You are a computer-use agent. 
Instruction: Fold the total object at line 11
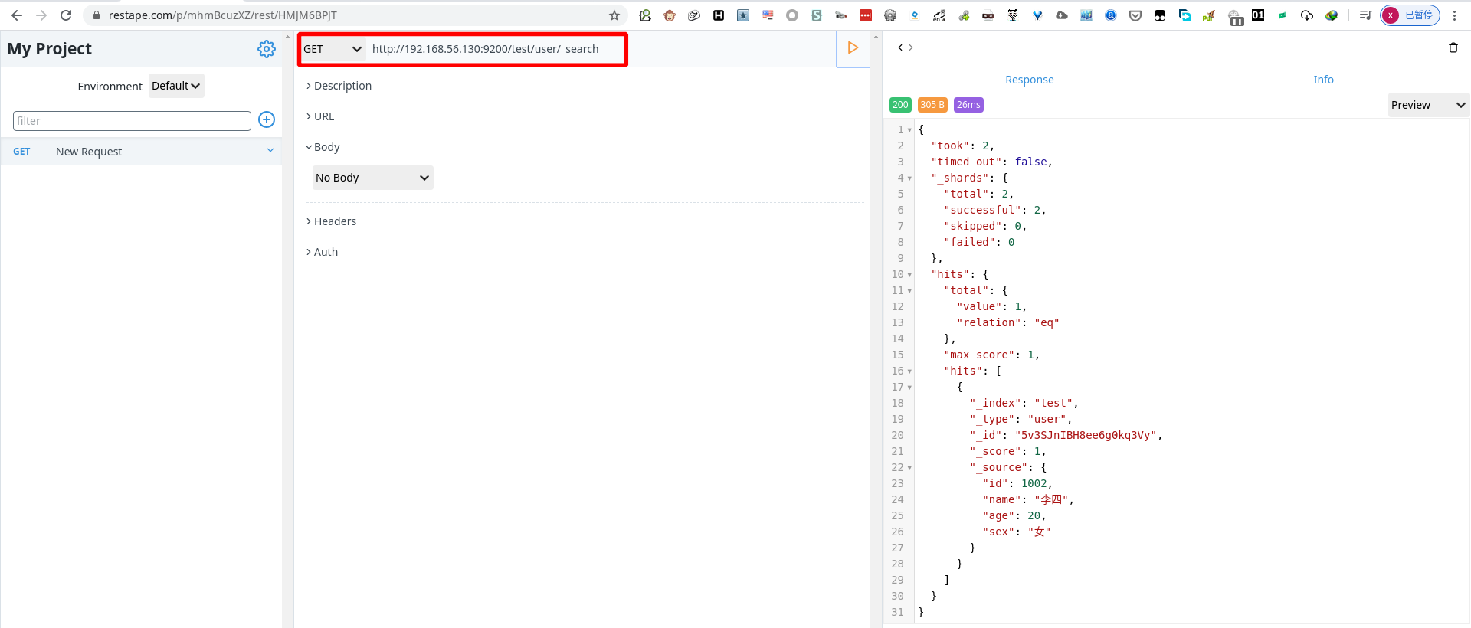[x=909, y=291]
